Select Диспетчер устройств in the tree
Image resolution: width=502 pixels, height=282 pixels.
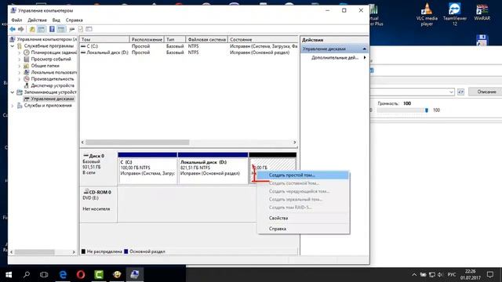coord(49,85)
